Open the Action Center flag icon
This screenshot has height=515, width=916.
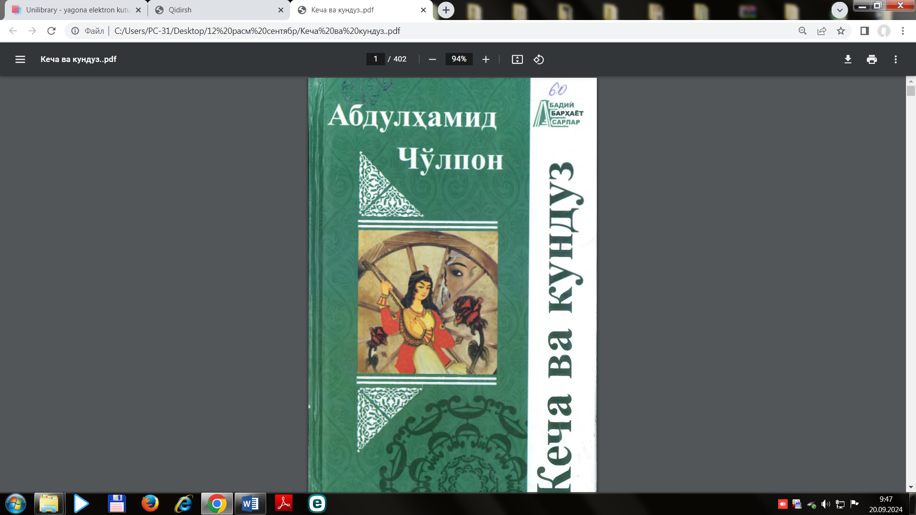(x=854, y=504)
